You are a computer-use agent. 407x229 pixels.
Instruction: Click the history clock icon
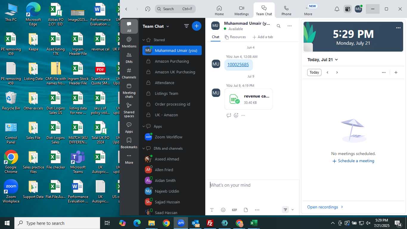coord(148,9)
